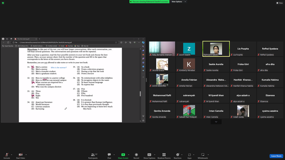The image size is (285, 160).
Task: Open the Apps panel
Action: [189, 156]
